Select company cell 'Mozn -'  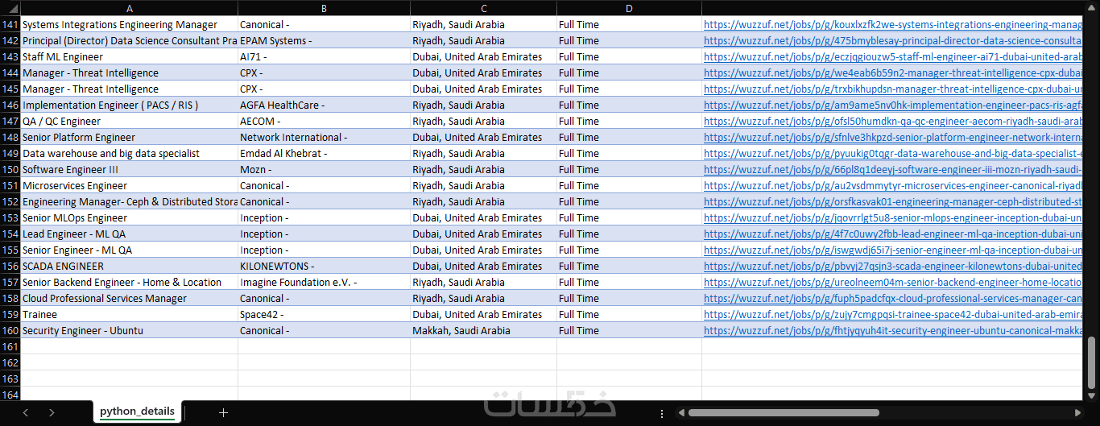(325, 169)
